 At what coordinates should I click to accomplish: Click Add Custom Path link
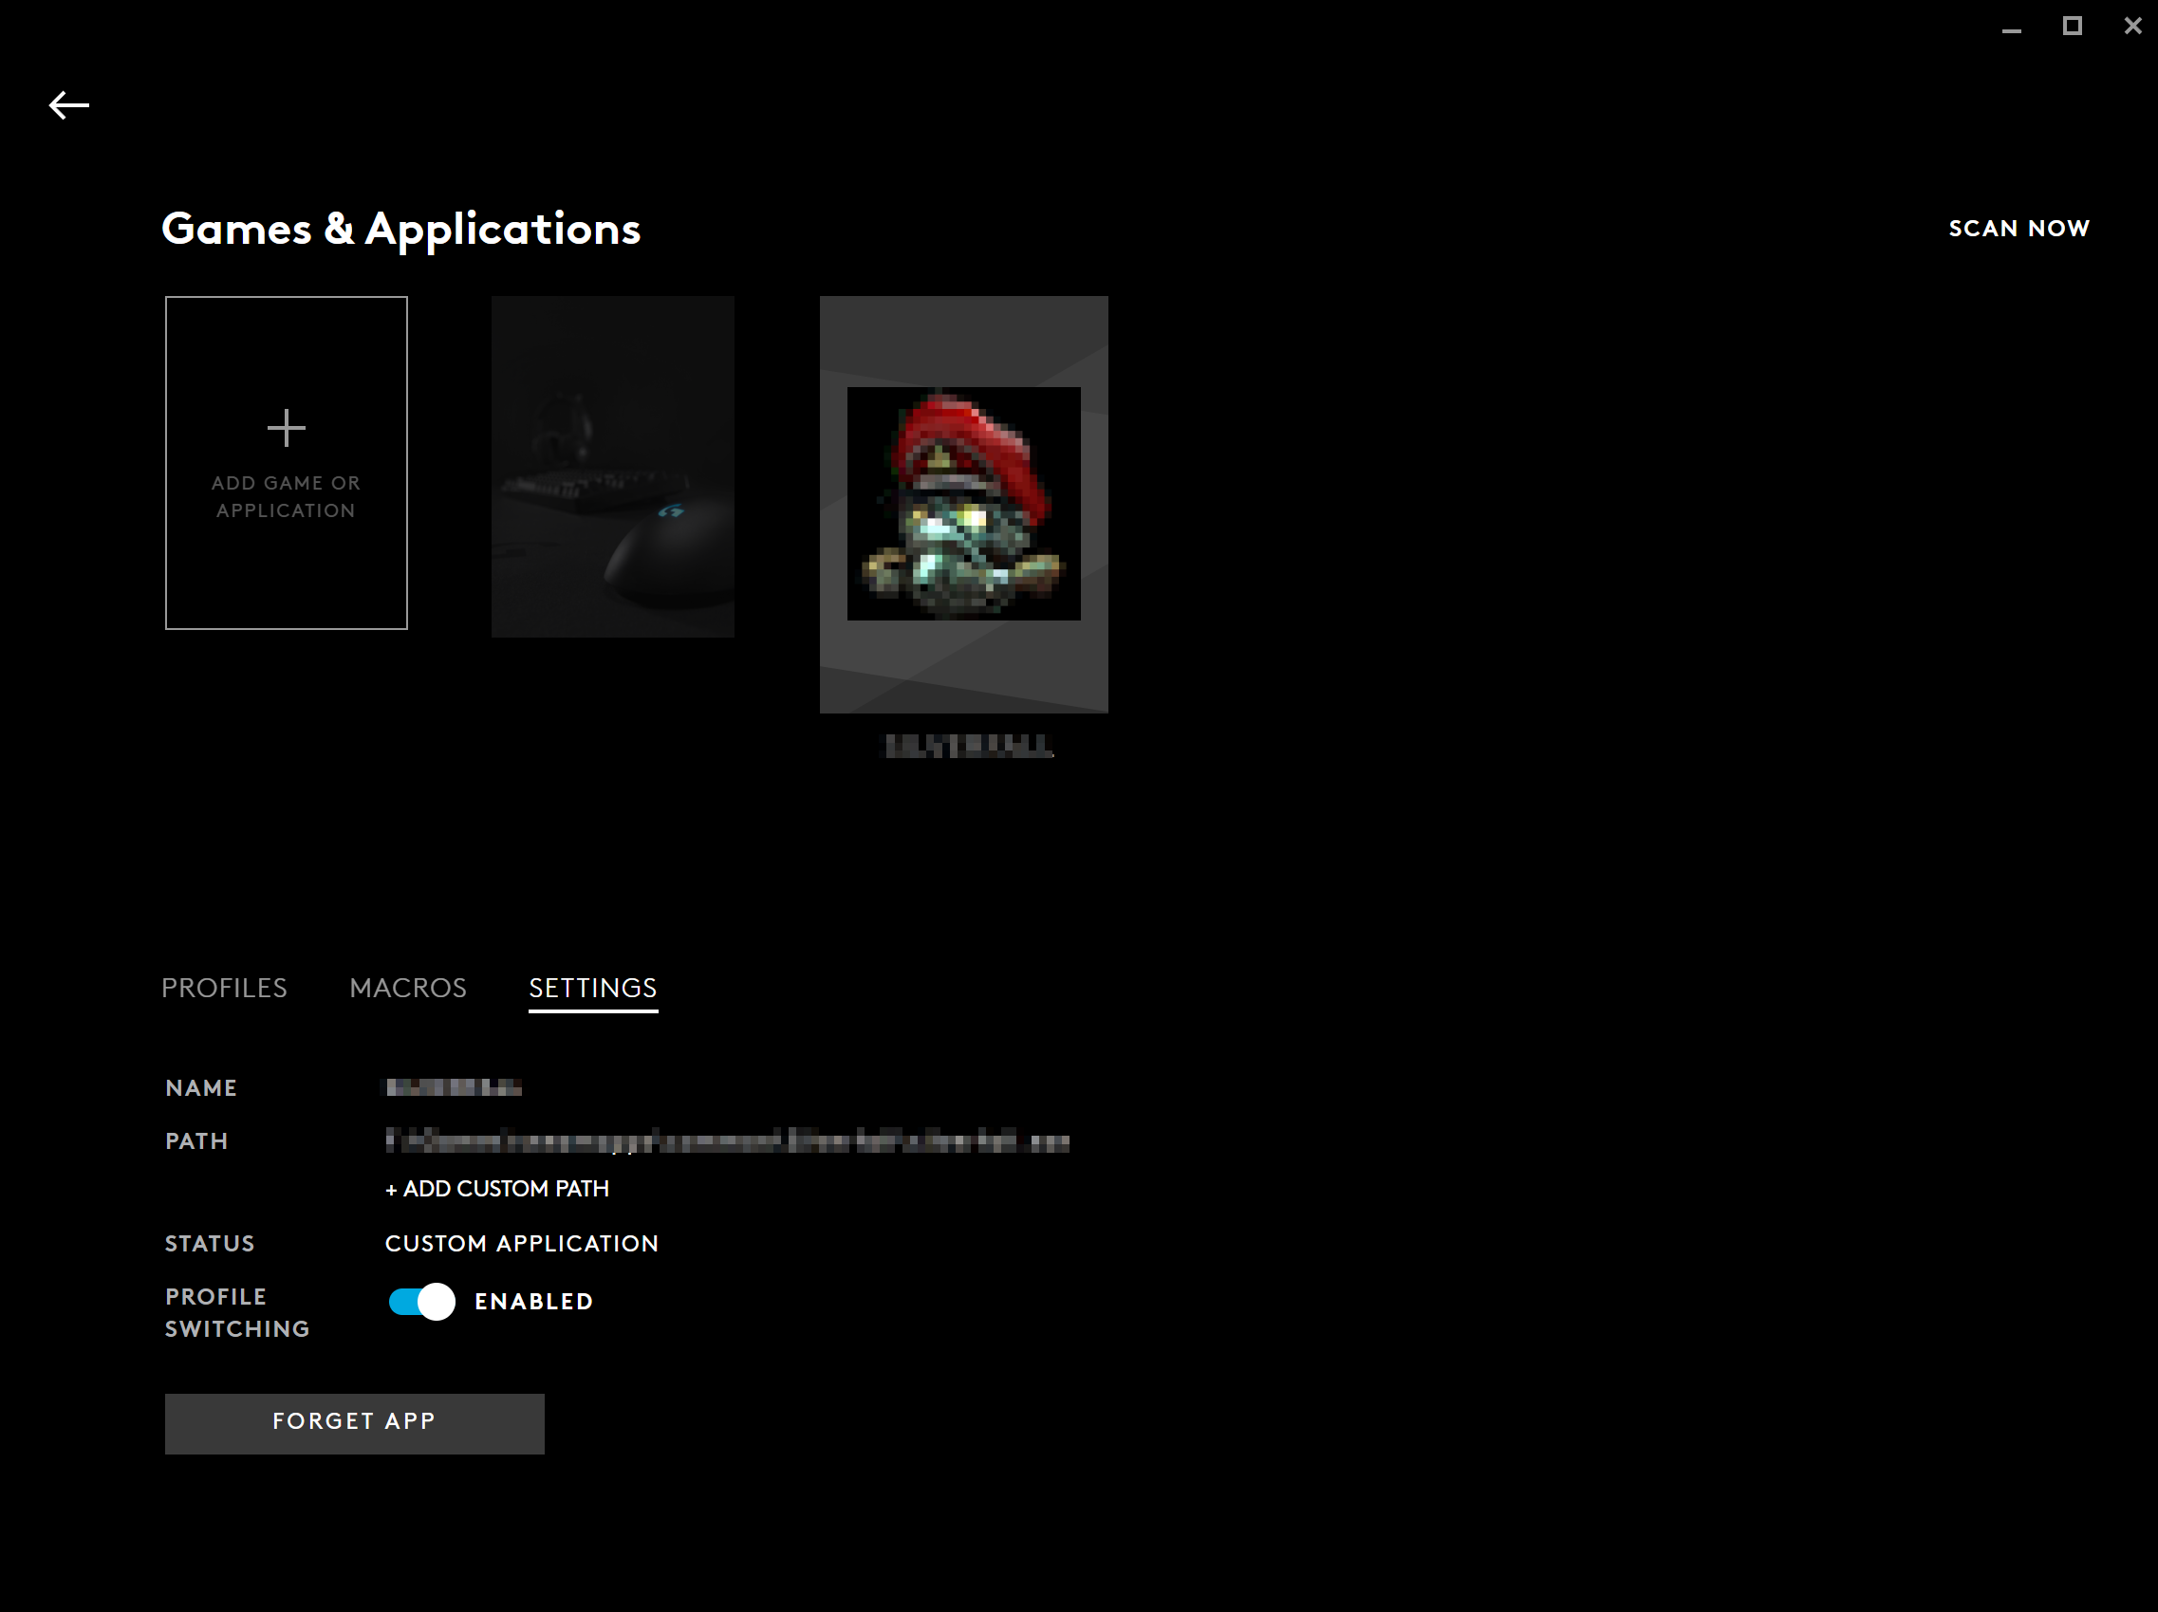(x=496, y=1188)
